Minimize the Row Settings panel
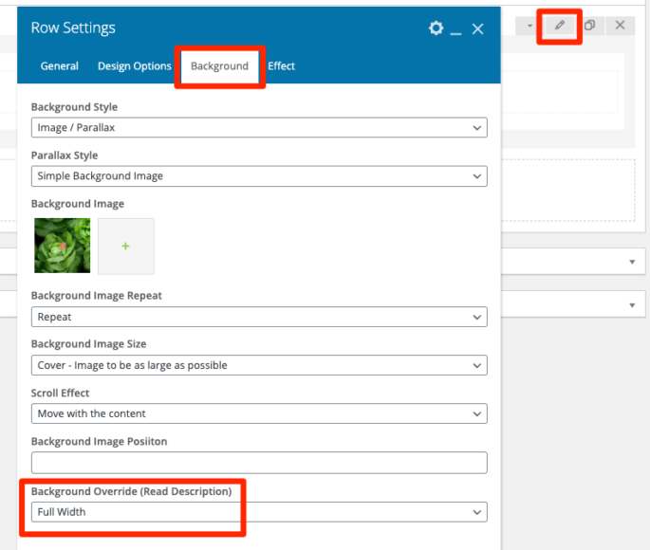 pyautogui.click(x=456, y=29)
